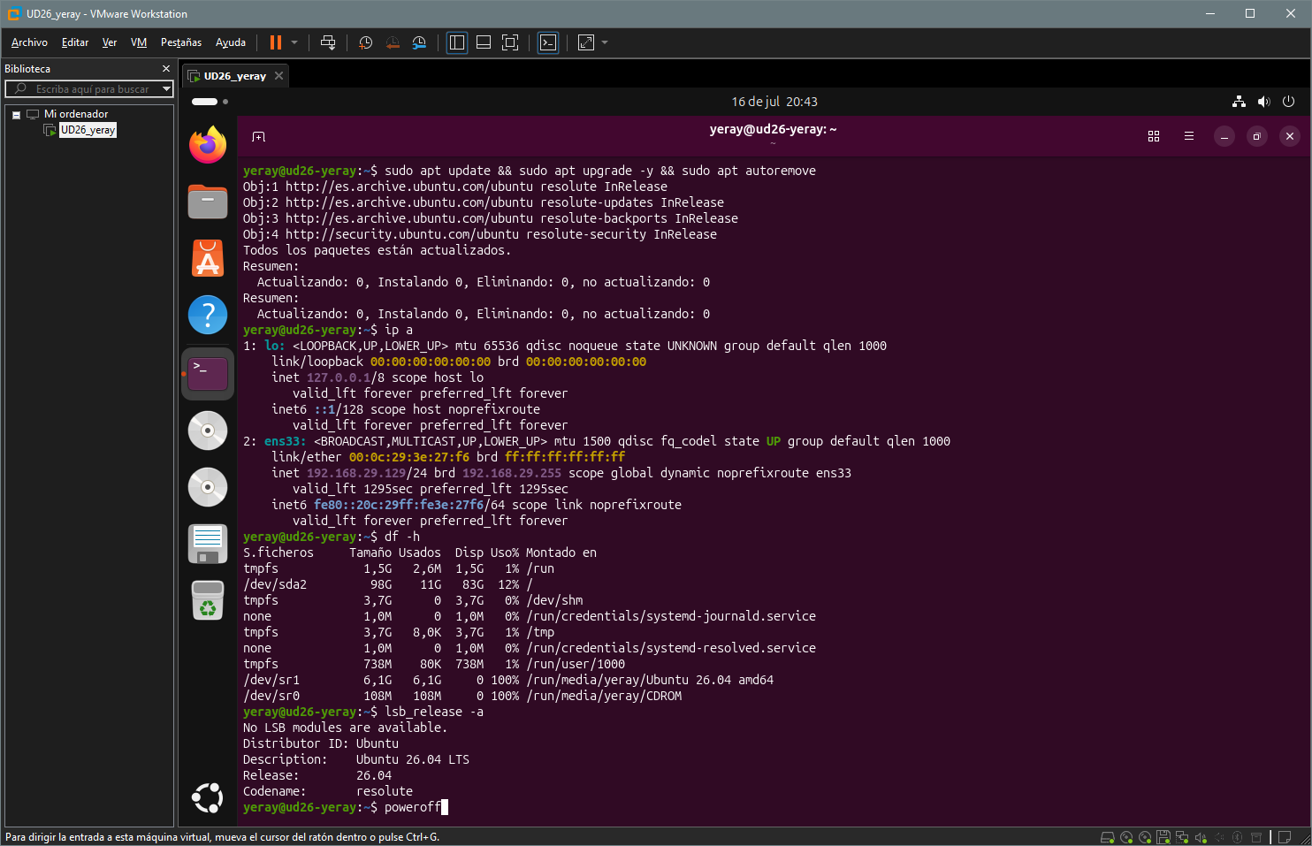The image size is (1312, 846).
Task: Toggle the library sidebar view
Action: coord(457,42)
